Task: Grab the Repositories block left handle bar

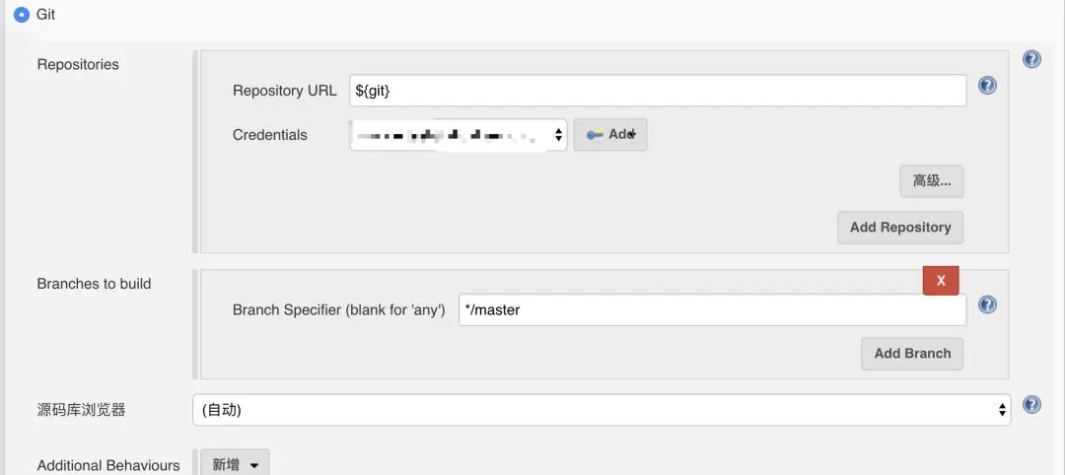Action: [x=195, y=152]
